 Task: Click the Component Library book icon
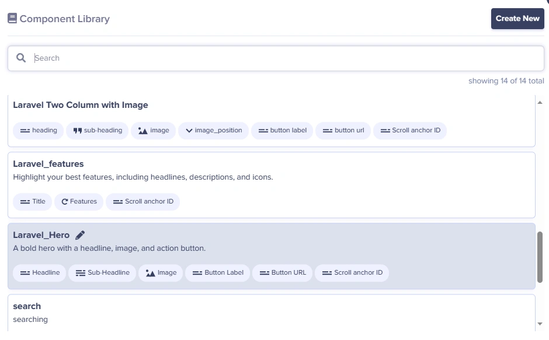click(x=12, y=18)
